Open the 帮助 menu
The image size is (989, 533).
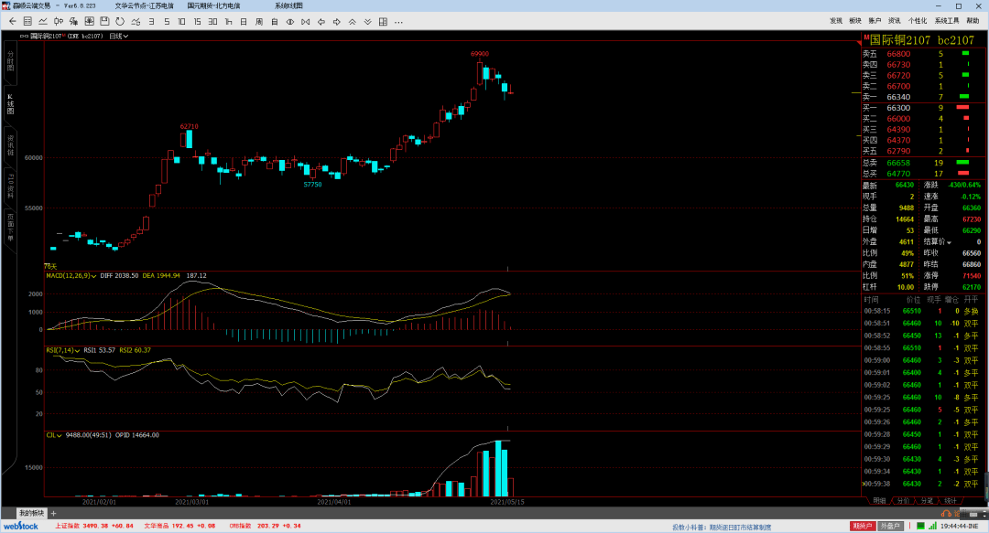(x=973, y=21)
